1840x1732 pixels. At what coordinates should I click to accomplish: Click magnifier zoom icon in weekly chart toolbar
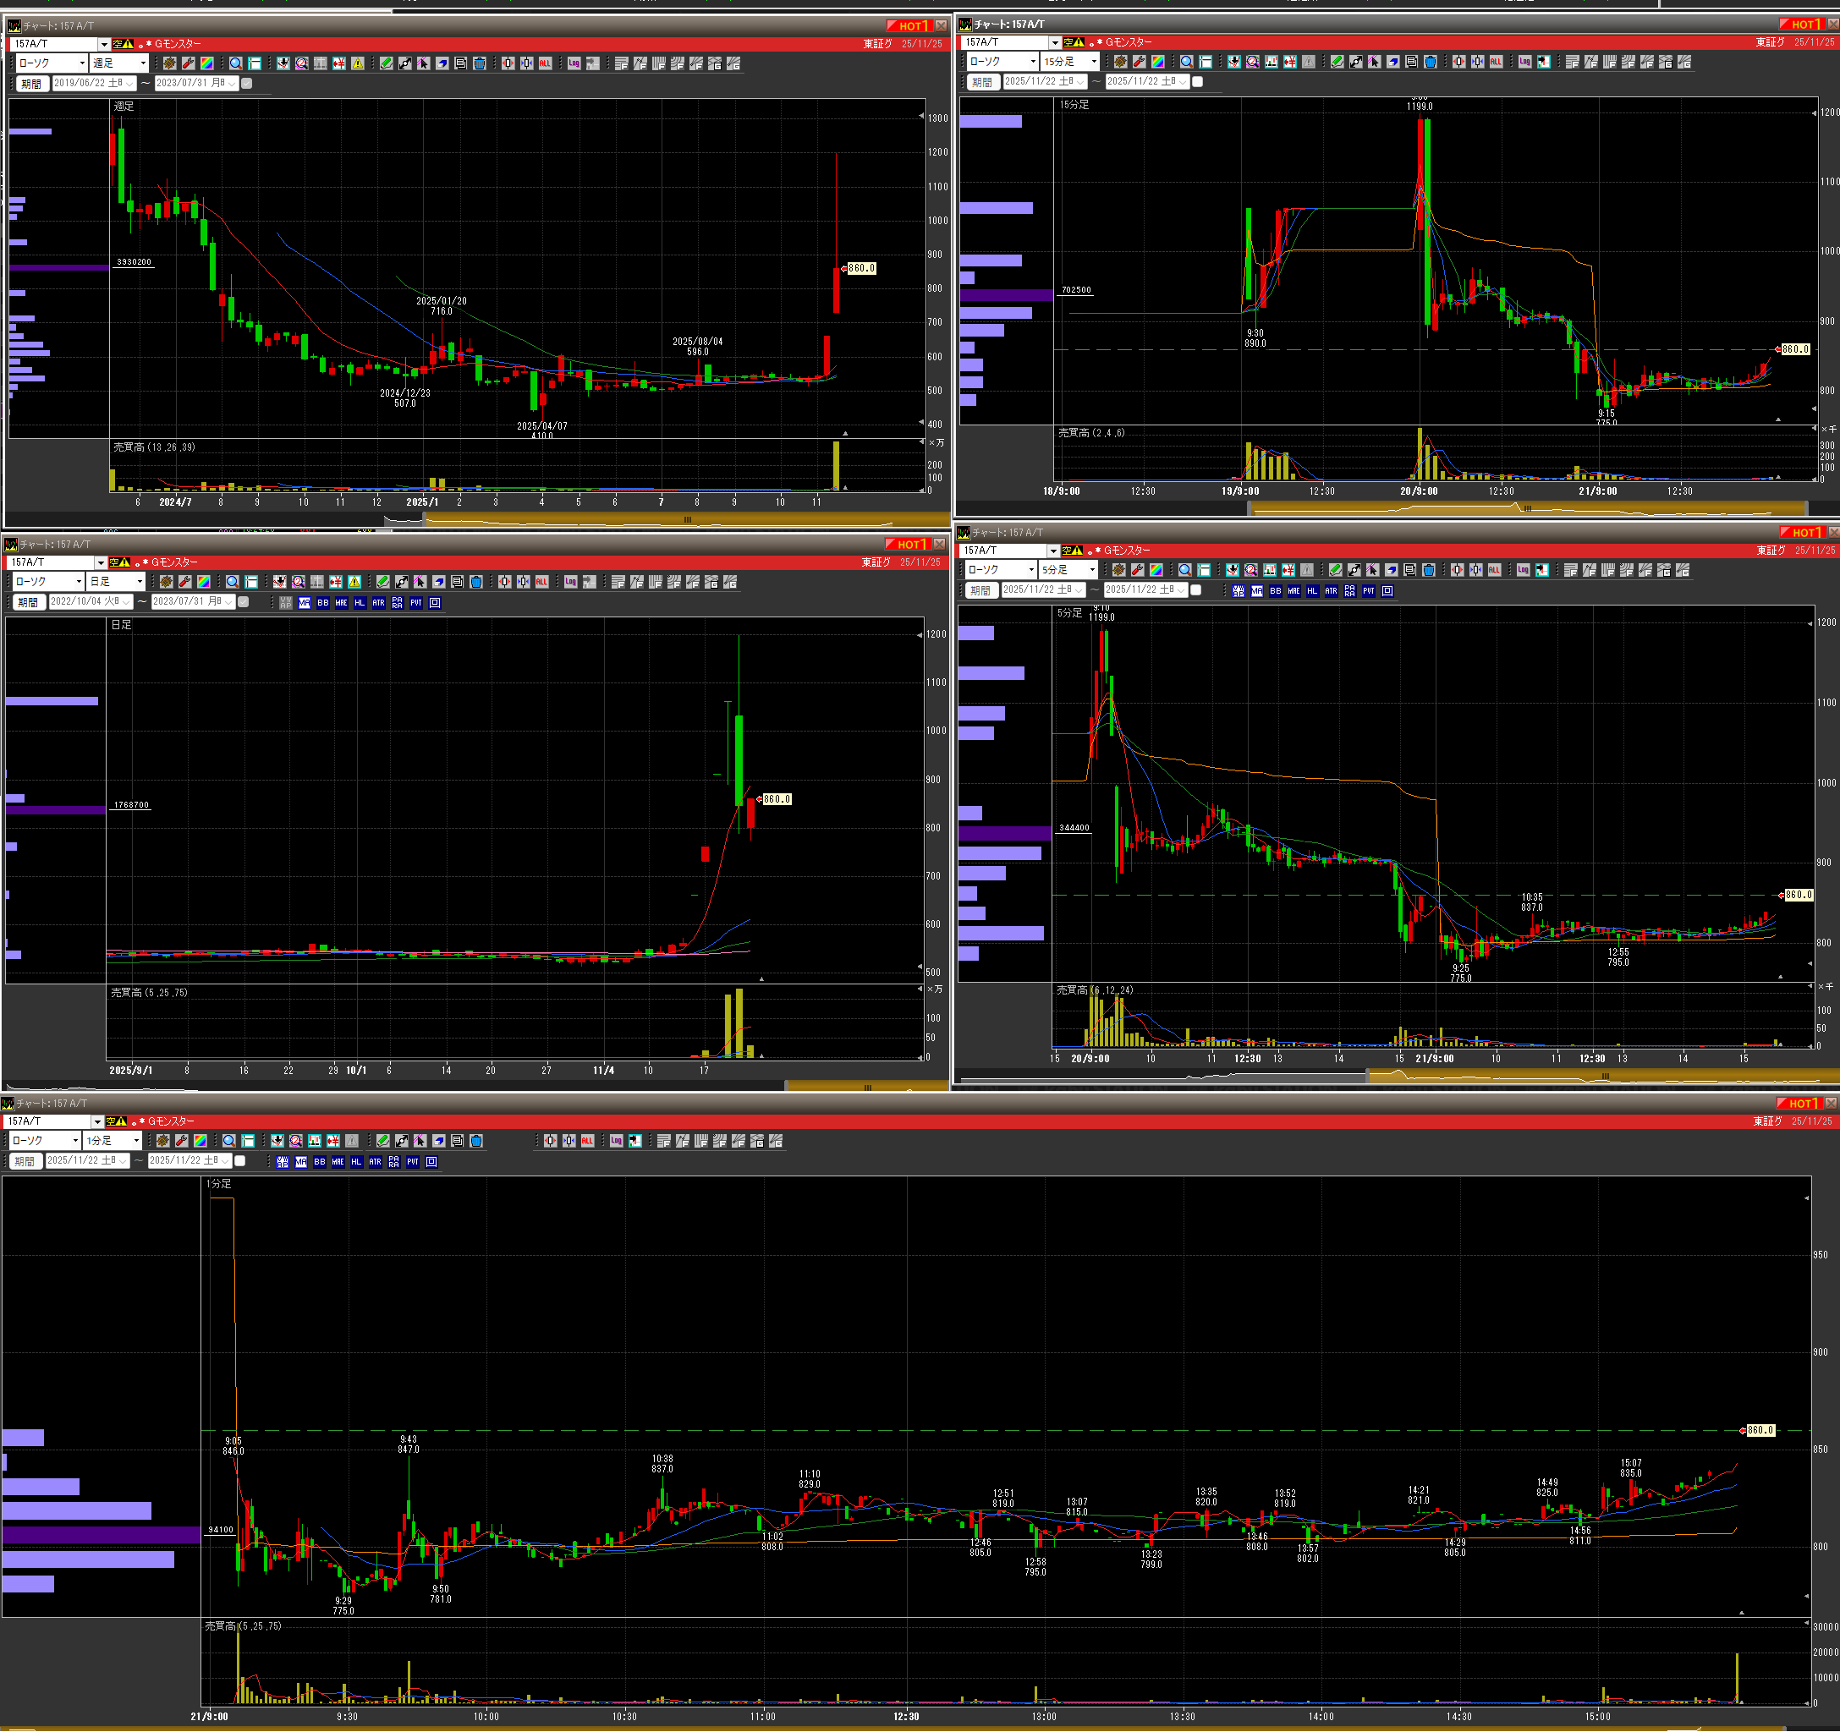pos(235,63)
